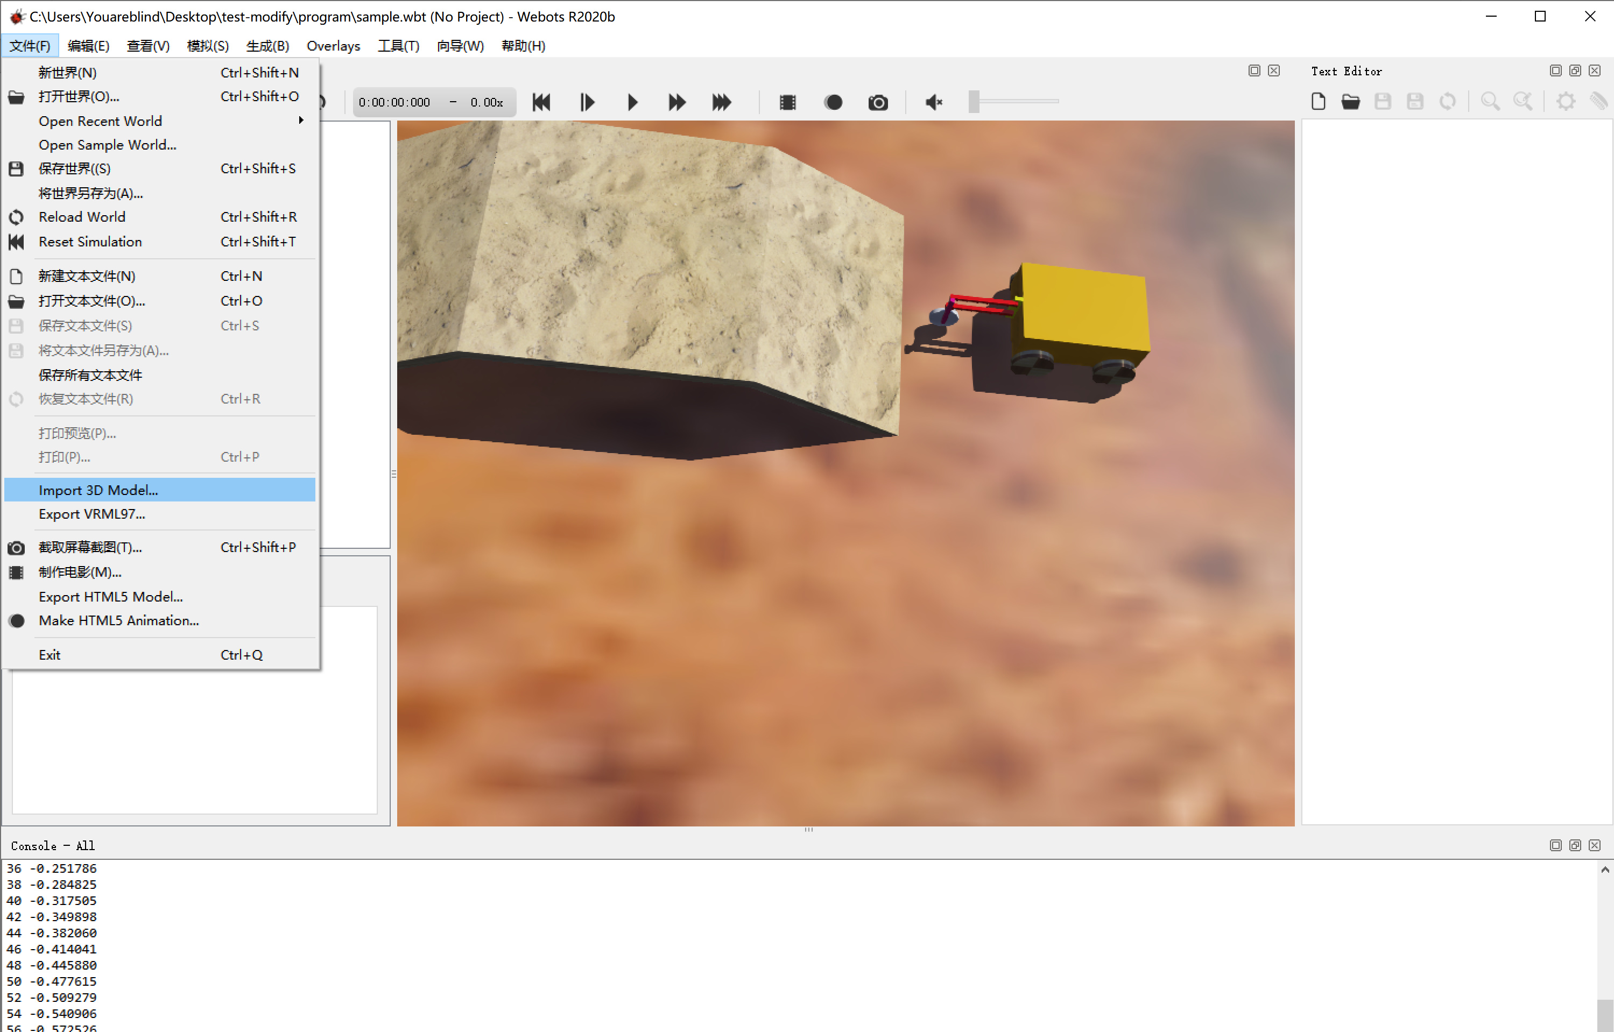The height and width of the screenshot is (1032, 1614).
Task: Open the Text Editor preferences gear
Action: (1566, 101)
